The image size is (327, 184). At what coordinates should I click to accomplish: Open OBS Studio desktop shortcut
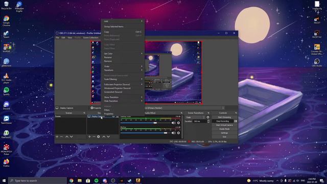[x=317, y=62]
